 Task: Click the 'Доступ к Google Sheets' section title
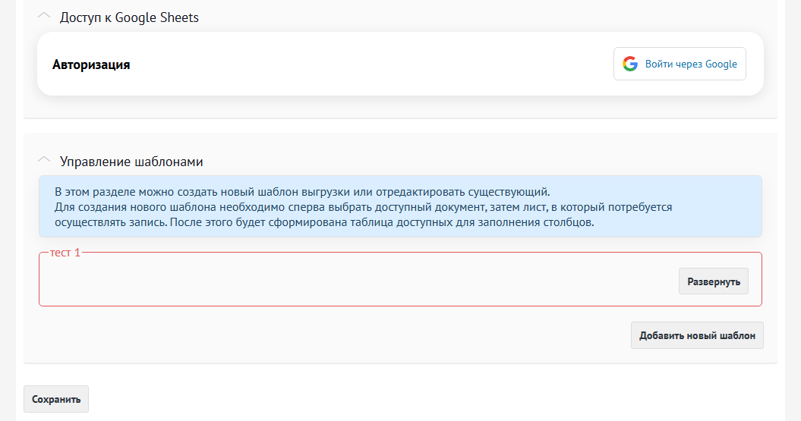129,17
